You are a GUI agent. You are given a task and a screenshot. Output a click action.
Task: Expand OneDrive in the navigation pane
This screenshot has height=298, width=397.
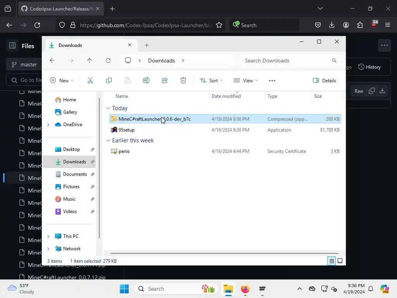coord(48,125)
